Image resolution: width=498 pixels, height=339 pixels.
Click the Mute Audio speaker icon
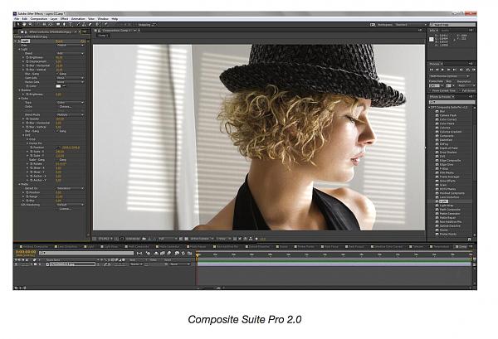tap(461, 70)
